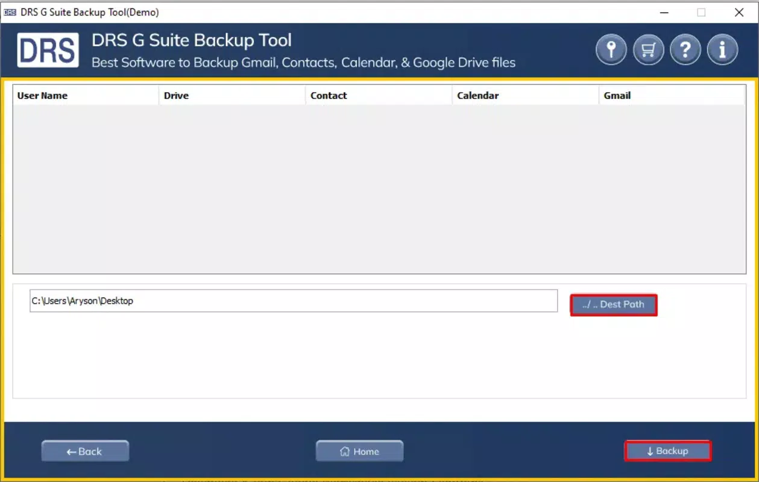Click the key activation icon
Viewport: 759px width, 482px height.
click(611, 49)
